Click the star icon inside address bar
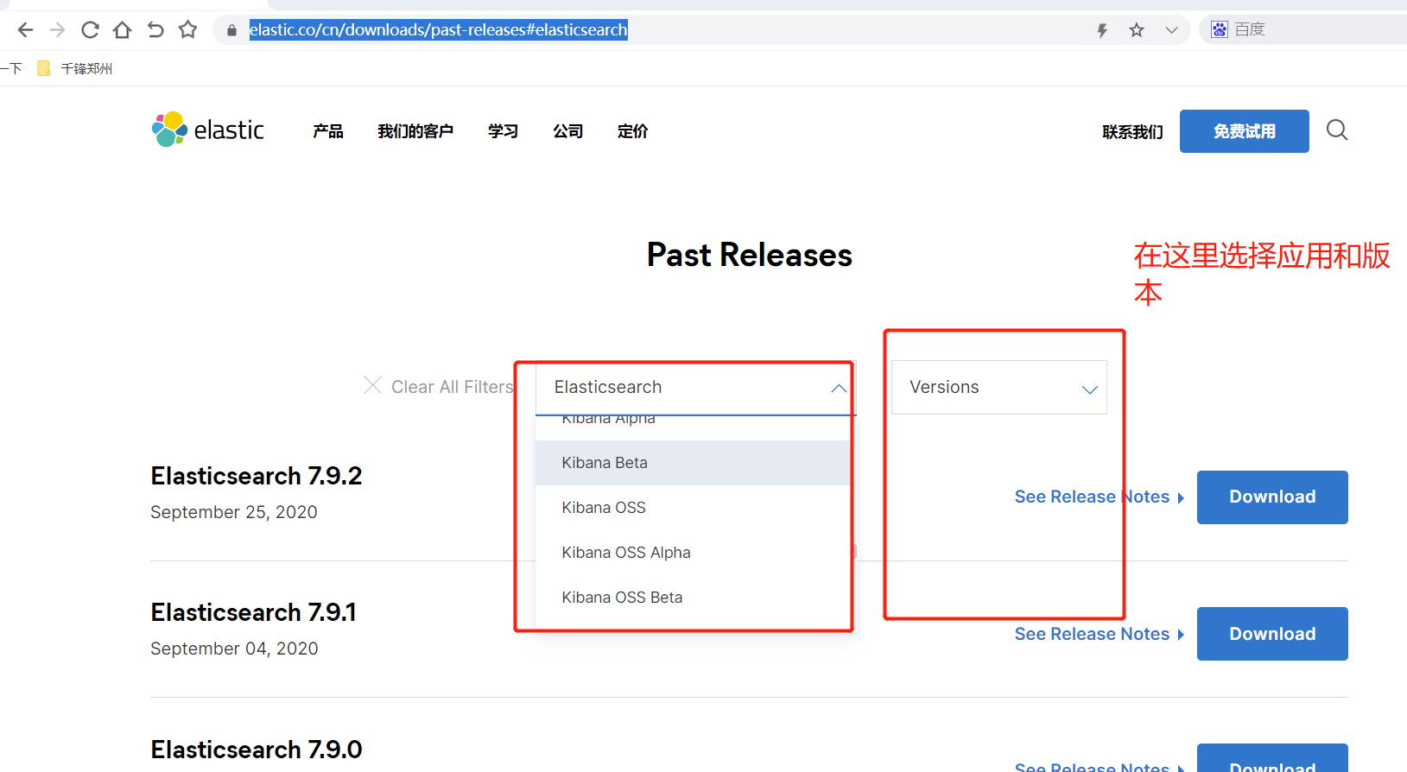Viewport: 1407px width, 772px height. click(1137, 30)
